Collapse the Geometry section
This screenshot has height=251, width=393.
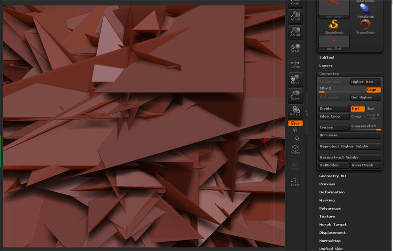[329, 73]
